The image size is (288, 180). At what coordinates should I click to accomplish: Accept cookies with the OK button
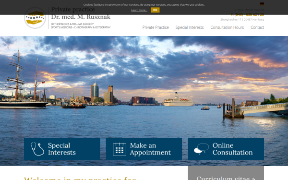tap(155, 10)
